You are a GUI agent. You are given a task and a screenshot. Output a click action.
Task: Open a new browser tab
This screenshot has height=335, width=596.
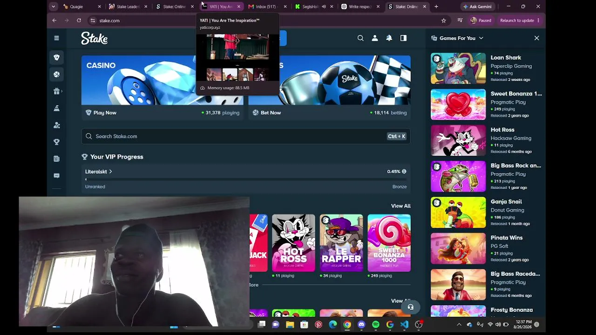(436, 7)
